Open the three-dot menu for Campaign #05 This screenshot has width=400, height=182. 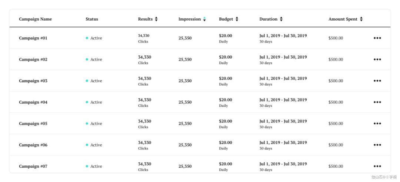click(x=377, y=124)
